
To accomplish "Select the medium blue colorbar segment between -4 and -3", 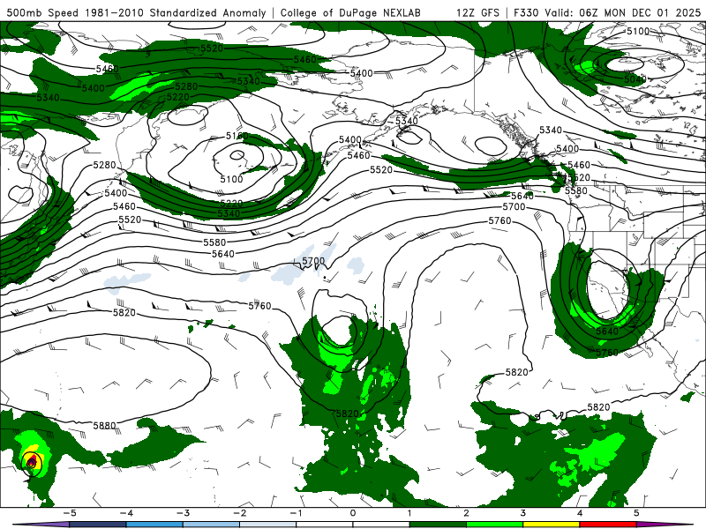I will 154,525.
